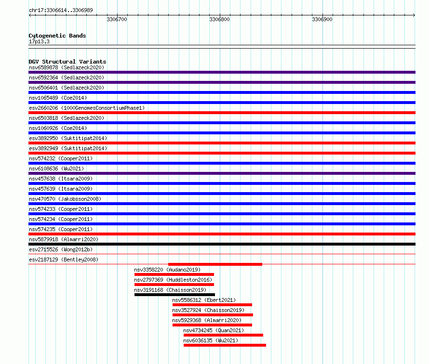Click the red bar under nsv2797369 (Huddleston2016)

[x=174, y=285]
